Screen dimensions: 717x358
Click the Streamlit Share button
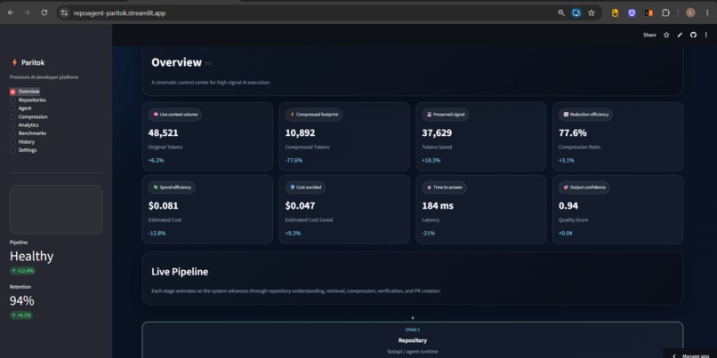(x=649, y=35)
